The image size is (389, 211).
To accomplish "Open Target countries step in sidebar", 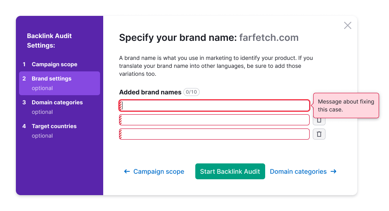I will coord(54,126).
